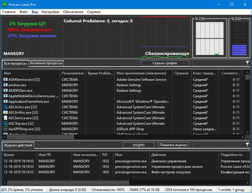Click the Показать журнал button
This screenshot has width=252, height=193.
(173, 145)
